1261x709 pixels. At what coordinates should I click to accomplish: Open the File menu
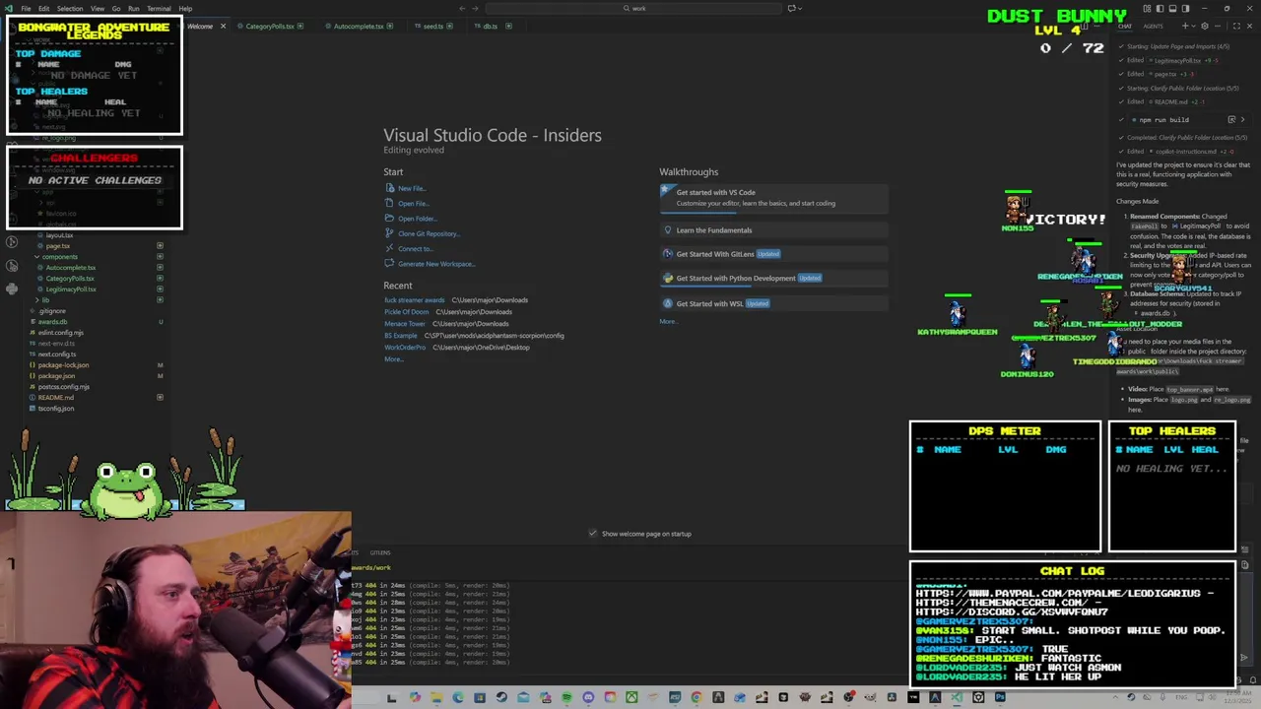pos(27,8)
